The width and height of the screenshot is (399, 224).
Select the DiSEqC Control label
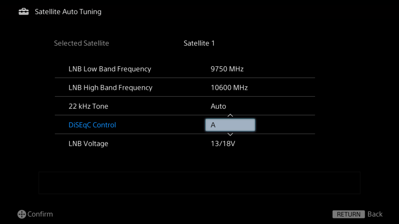[x=92, y=125]
